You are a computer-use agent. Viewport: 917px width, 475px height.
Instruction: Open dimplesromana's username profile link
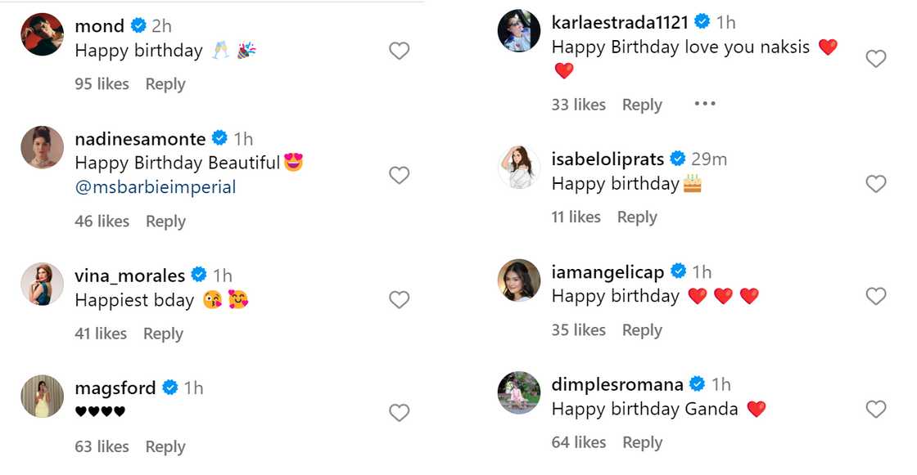618,384
